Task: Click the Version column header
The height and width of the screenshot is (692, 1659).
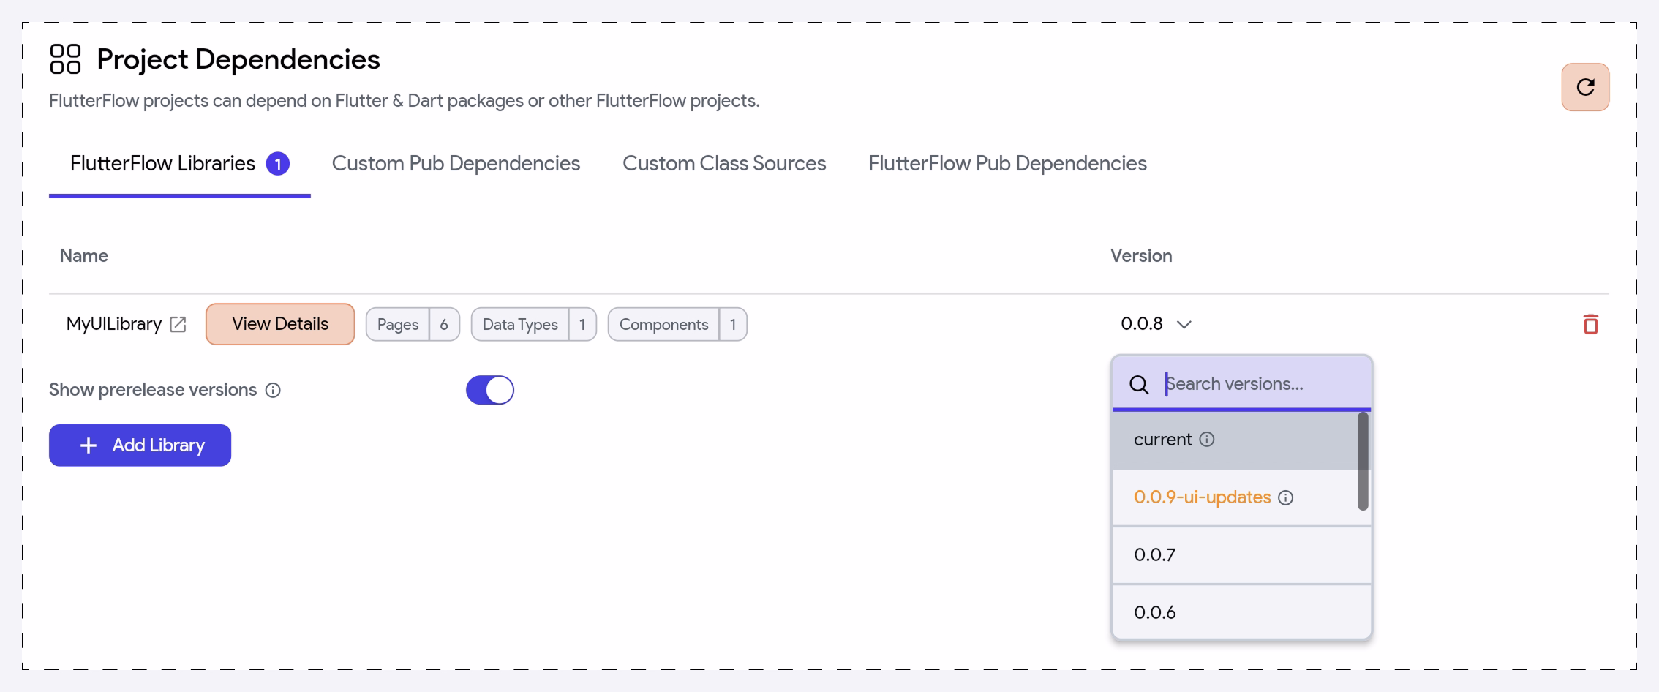Action: 1141,256
